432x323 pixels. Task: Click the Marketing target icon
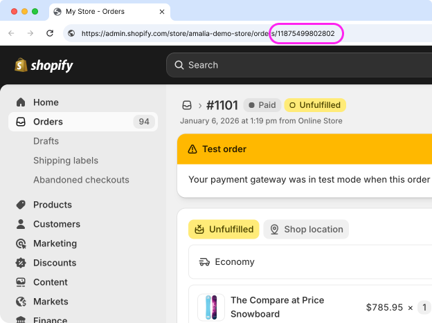click(21, 243)
